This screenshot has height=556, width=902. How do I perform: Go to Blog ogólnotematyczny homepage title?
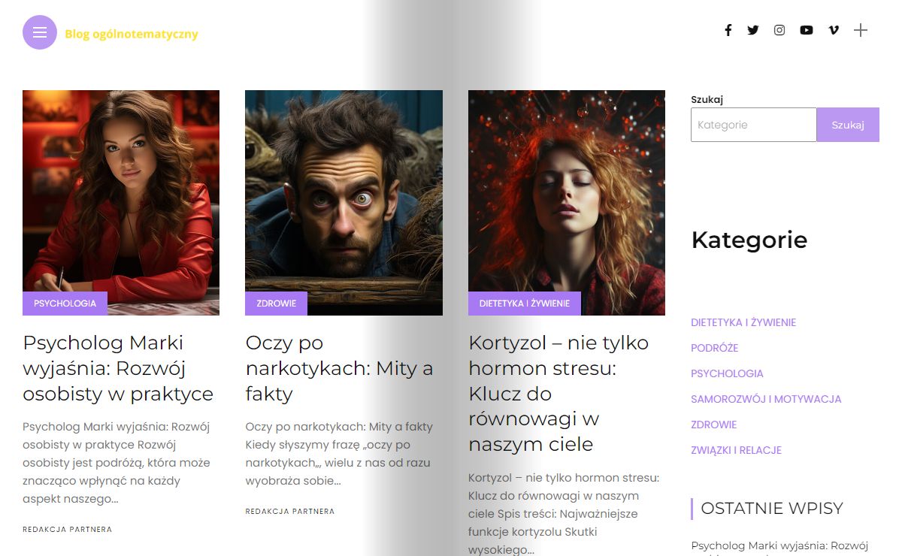[132, 33]
